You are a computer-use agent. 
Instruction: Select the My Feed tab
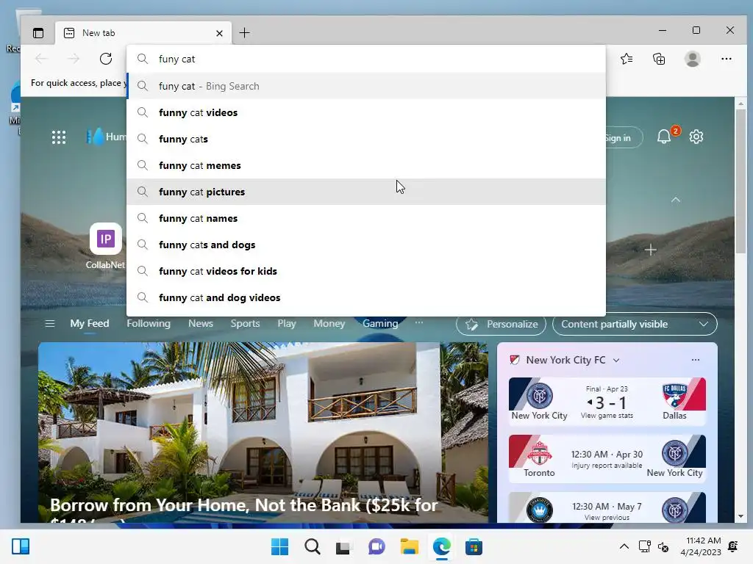pyautogui.click(x=90, y=324)
